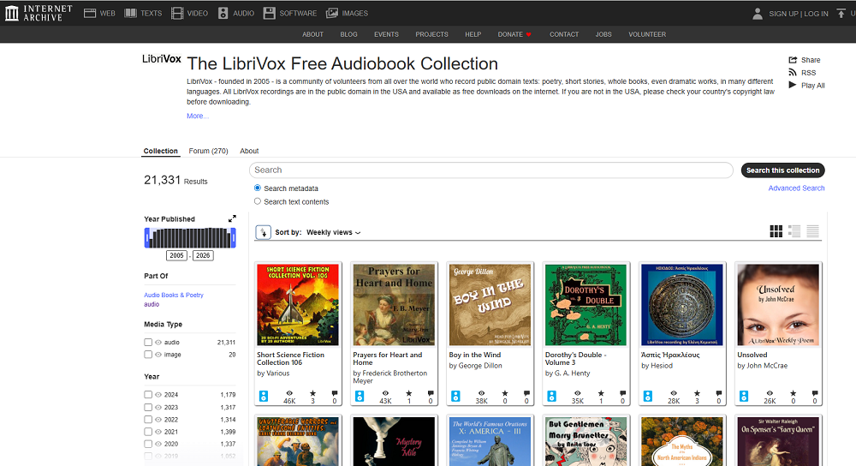
Task: Open Dorothy's Double Volume 3 cover
Action: [x=586, y=305]
